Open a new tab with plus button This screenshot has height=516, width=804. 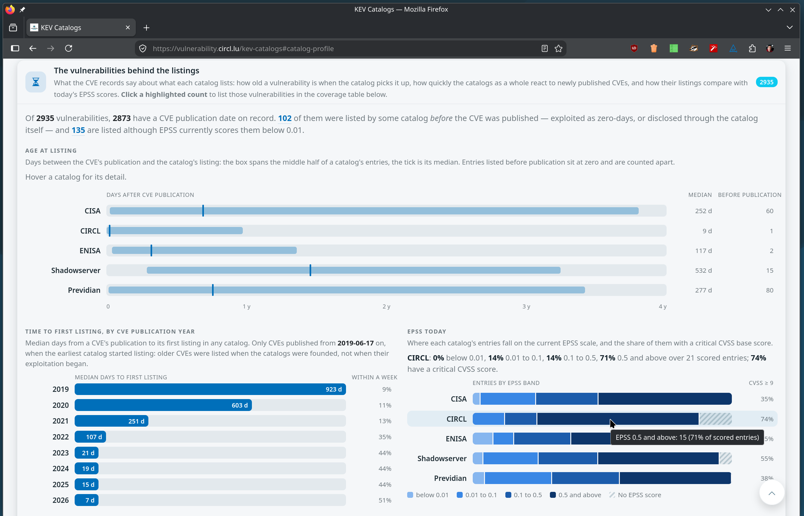click(x=146, y=28)
